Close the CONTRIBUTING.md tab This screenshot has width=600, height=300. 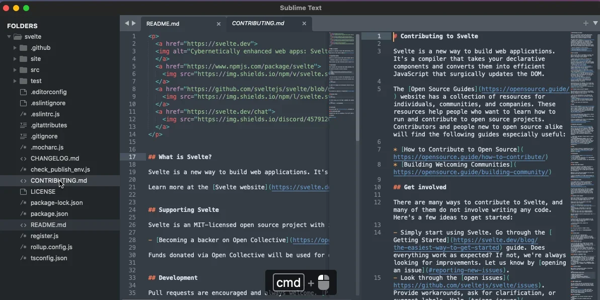[x=304, y=23]
